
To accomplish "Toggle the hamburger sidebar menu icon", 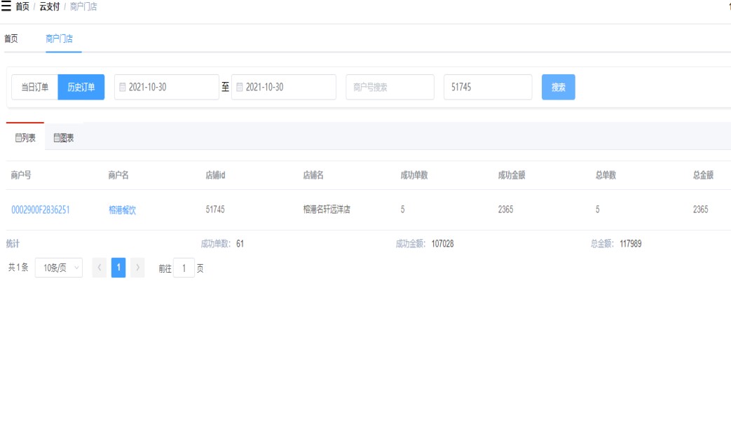I will pos(6,7).
